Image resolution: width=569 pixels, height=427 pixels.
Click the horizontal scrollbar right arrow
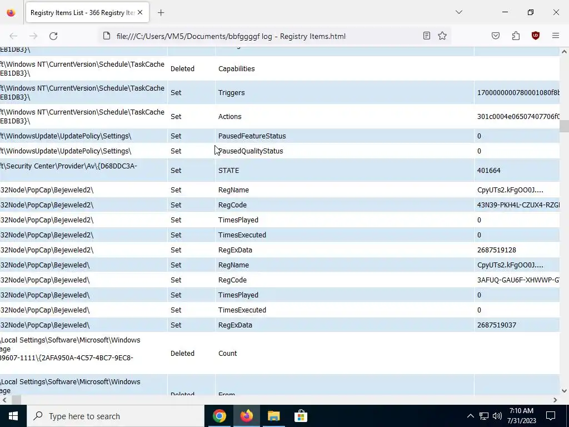click(555, 400)
